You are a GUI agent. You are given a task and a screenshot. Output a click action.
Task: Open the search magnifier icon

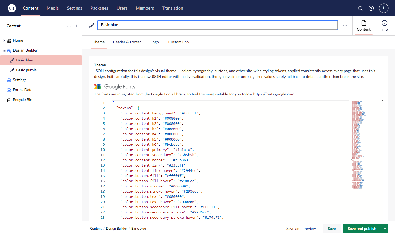click(360, 8)
